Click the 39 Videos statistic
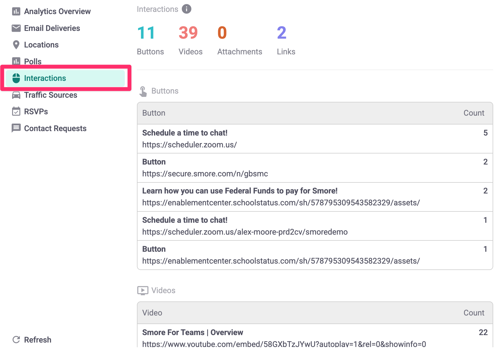This screenshot has height=350, width=502. point(190,40)
